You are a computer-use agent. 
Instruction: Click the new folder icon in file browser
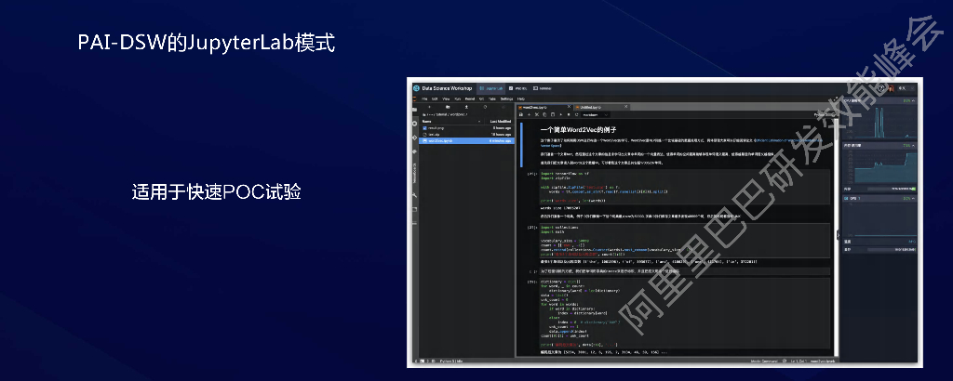pyautogui.click(x=448, y=107)
